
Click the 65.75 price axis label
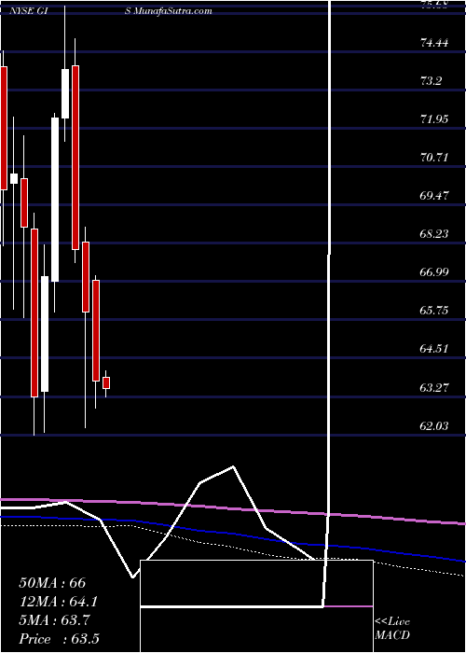434,311
